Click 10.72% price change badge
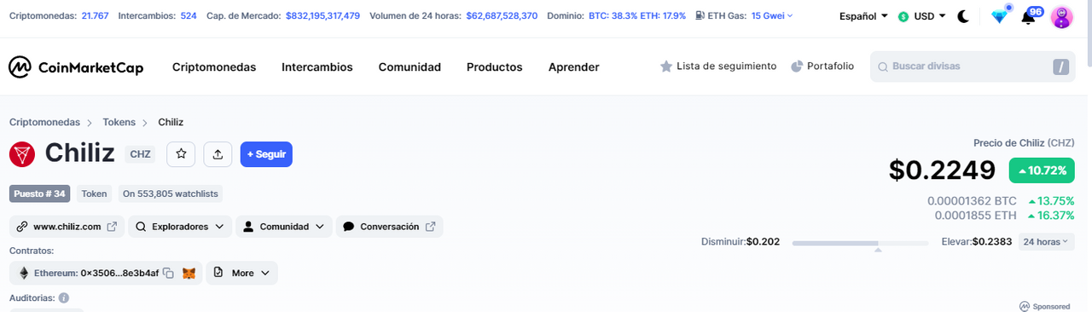The image size is (1092, 312). tap(1041, 170)
